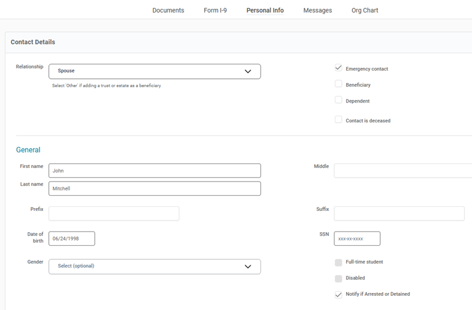Enable the Beneficiary checkbox

coord(338,84)
